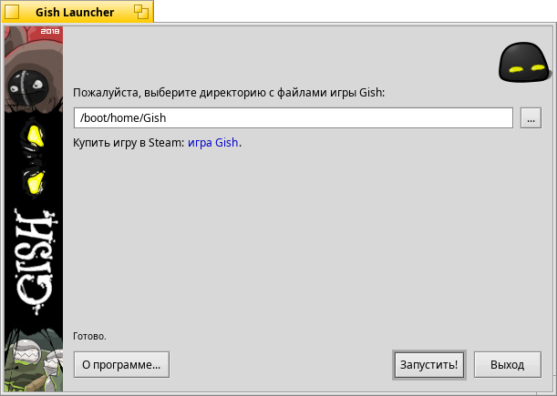Open directory browser with the ... button
Screen dimensions: 557x396
tap(531, 117)
